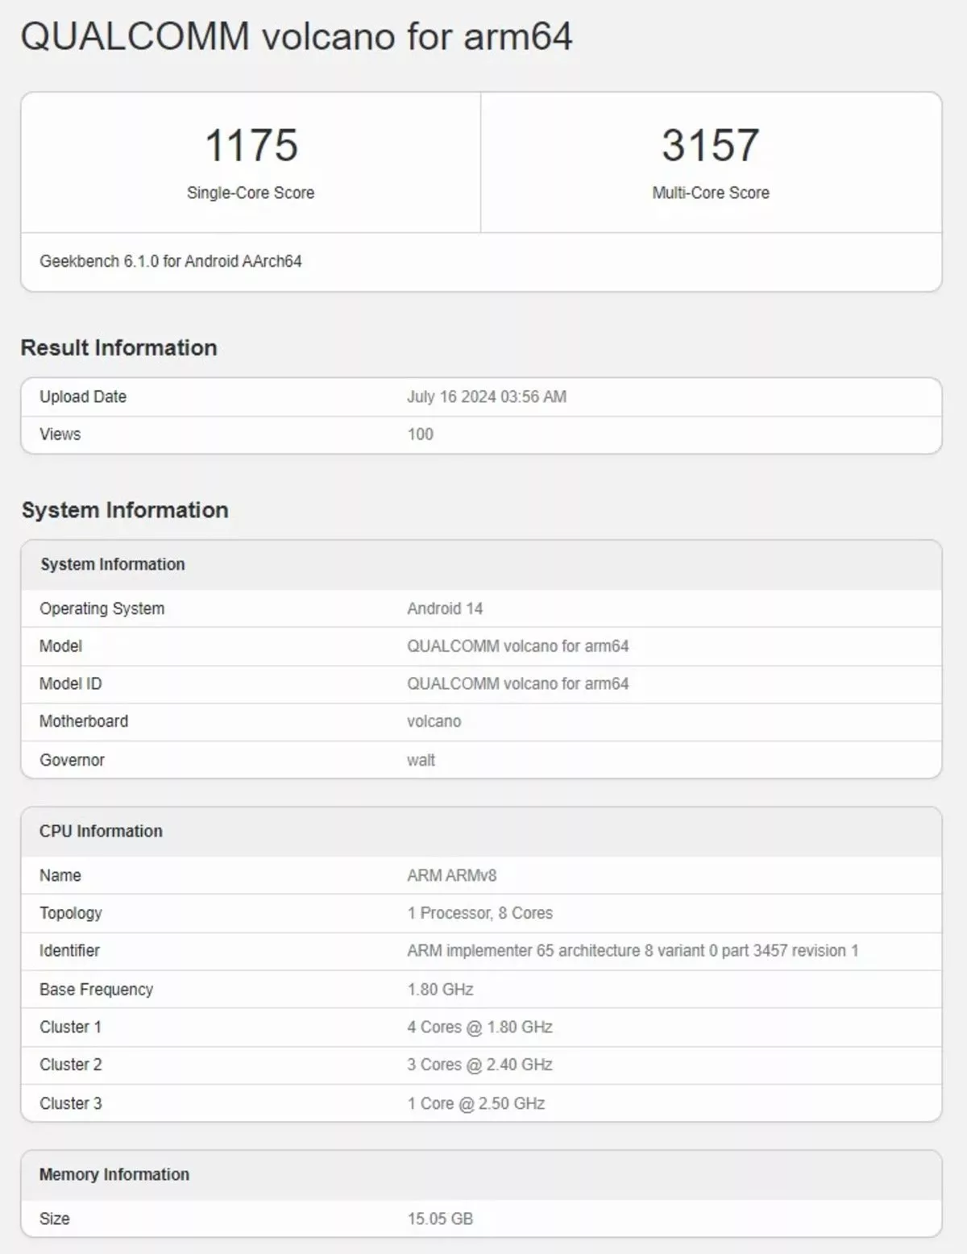This screenshot has height=1254, width=967.
Task: Click the Geekbench 6.1.0 for Android AArch64 text
Action: [x=171, y=261]
